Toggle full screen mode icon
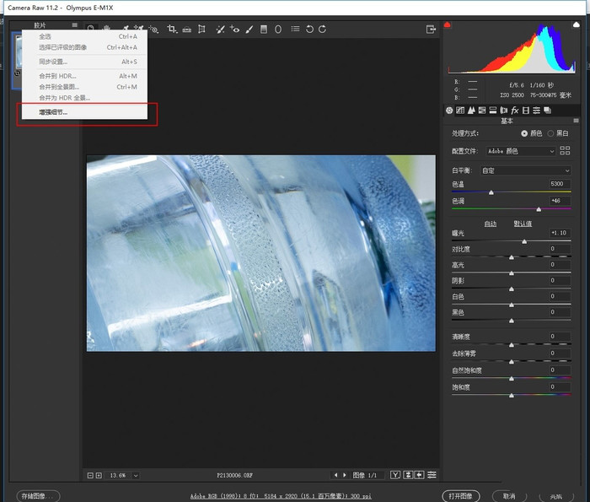The height and width of the screenshot is (502, 590). point(431,29)
